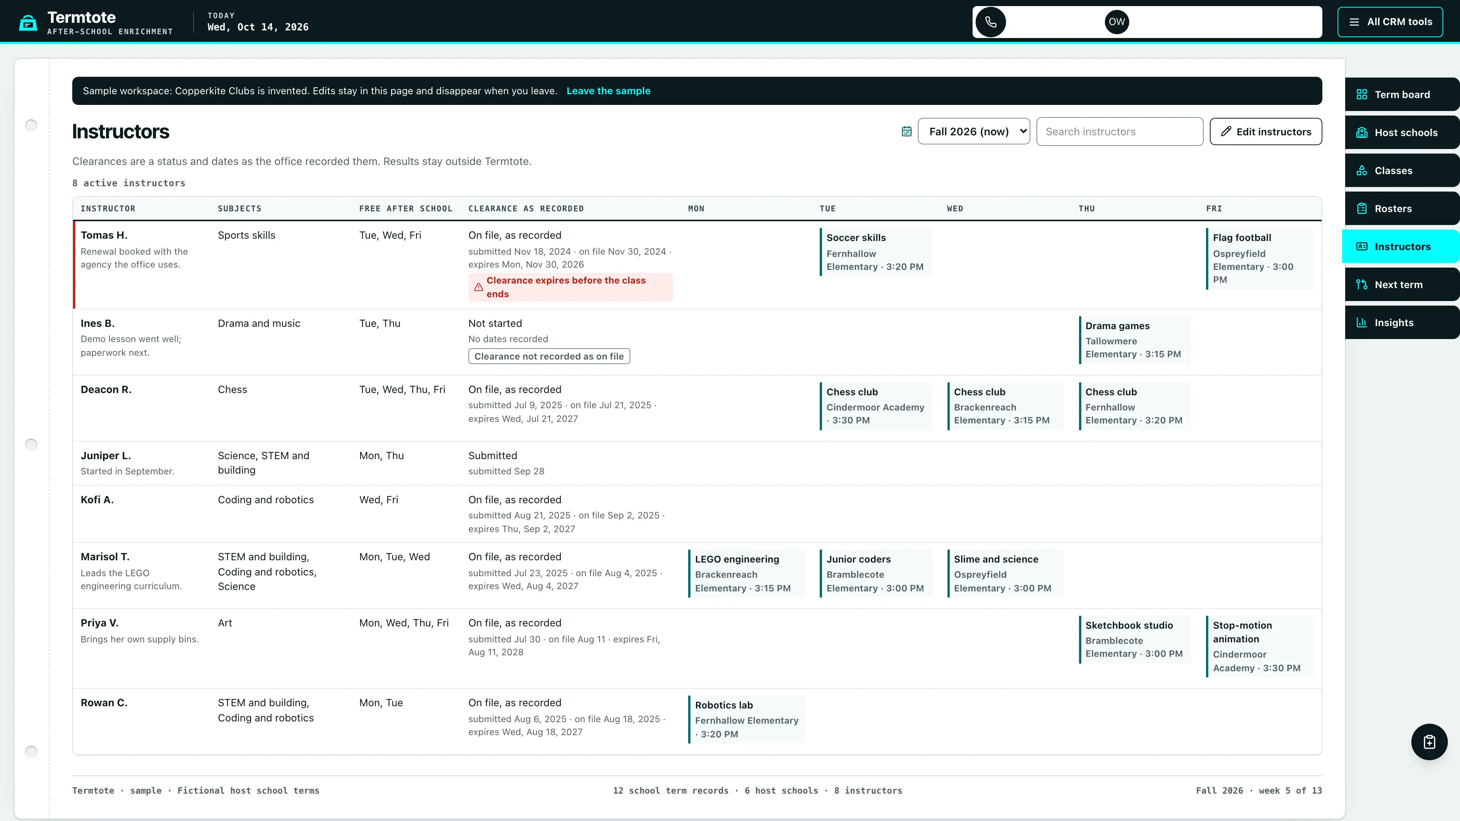Select instructor name Priya V.
The height and width of the screenshot is (821, 1460).
(x=99, y=623)
